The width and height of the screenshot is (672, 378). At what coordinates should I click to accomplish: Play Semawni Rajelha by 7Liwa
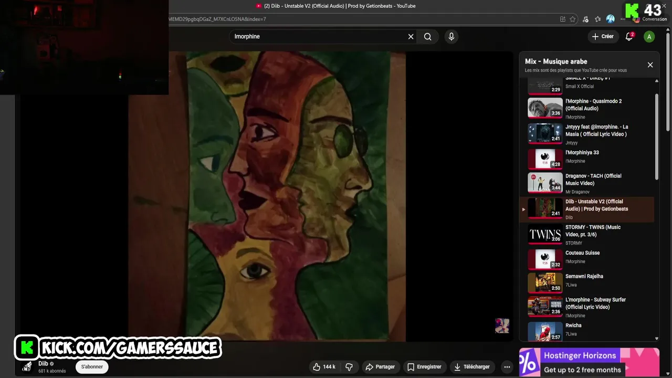[x=587, y=283]
